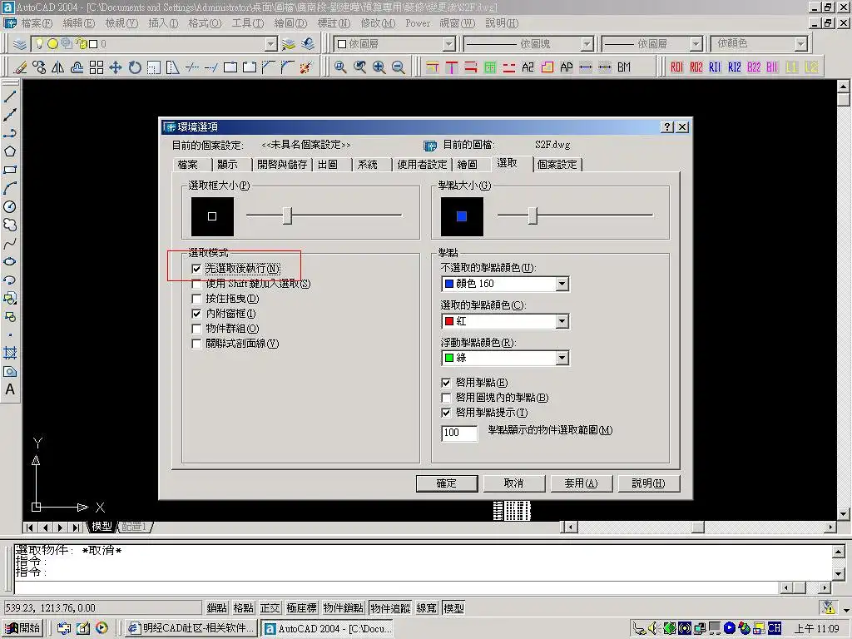Select the Revision Cloud tool

click(x=10, y=225)
